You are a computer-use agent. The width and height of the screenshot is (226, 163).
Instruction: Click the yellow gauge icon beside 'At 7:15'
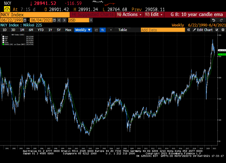[x=7, y=9]
